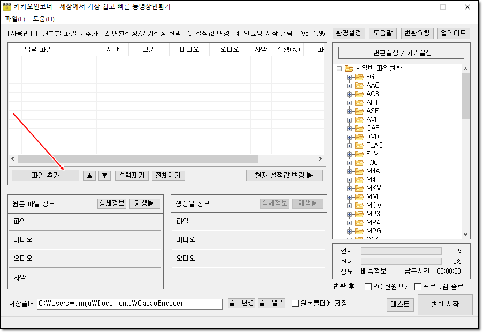The width and height of the screenshot is (483, 333).
Task: Click the 저장폴더 path input field
Action: pyautogui.click(x=130, y=304)
